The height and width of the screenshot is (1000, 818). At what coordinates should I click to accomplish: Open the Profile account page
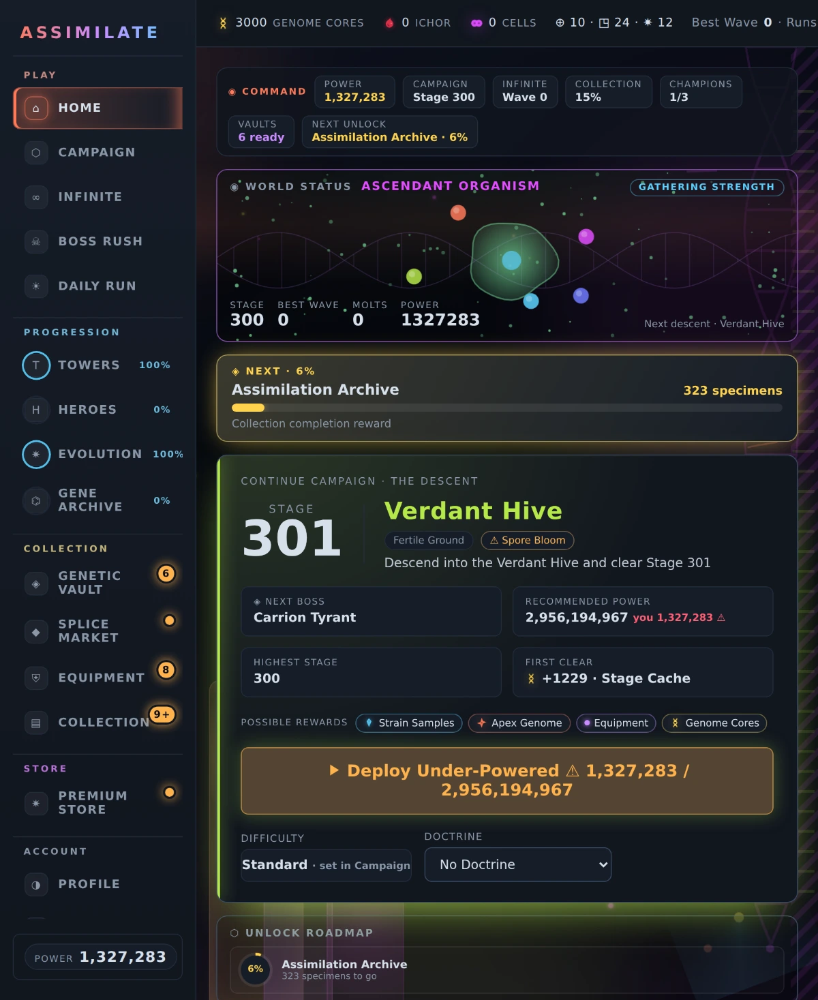pyautogui.click(x=98, y=885)
